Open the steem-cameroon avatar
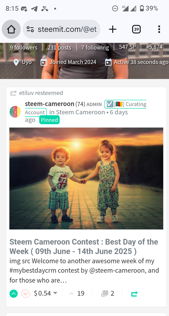 pyautogui.click(x=15, y=112)
